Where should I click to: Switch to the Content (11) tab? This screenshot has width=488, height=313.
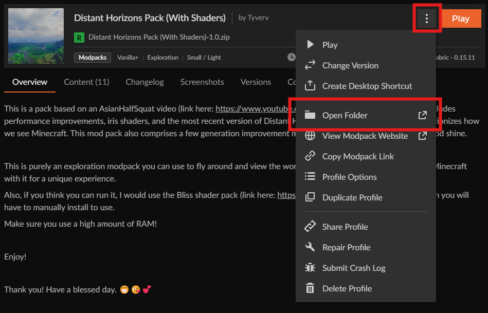(86, 82)
